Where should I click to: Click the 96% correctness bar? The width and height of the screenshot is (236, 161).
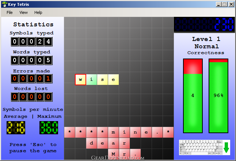pyautogui.click(x=218, y=96)
